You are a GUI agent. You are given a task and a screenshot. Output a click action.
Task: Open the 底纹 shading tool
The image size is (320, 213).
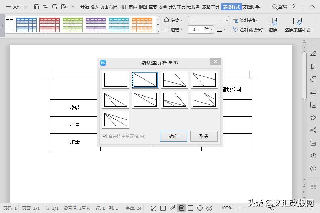(174, 20)
